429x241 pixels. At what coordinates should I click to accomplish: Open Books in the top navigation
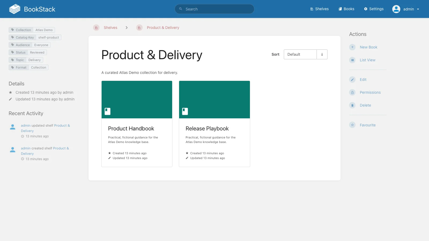[346, 9]
